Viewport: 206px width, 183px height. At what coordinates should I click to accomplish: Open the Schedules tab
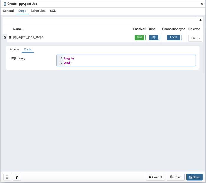coord(38,11)
